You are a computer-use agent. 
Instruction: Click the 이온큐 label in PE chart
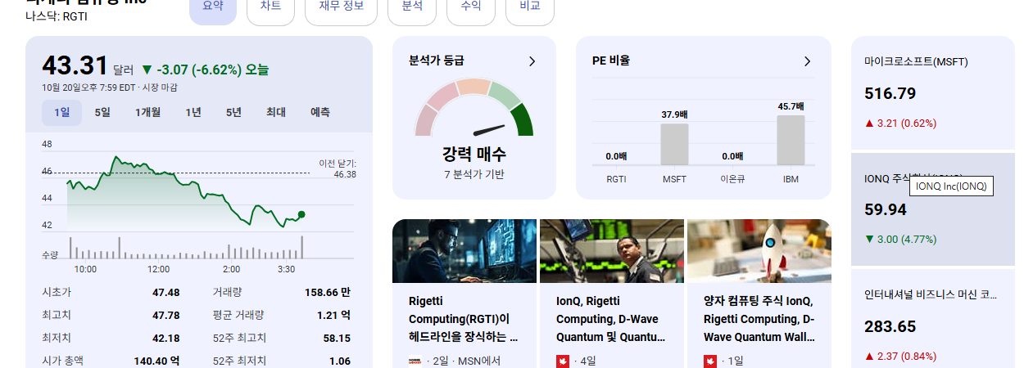pos(732,179)
